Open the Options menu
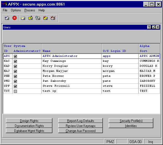Viewport: 163px width, 145px height. [16, 10]
